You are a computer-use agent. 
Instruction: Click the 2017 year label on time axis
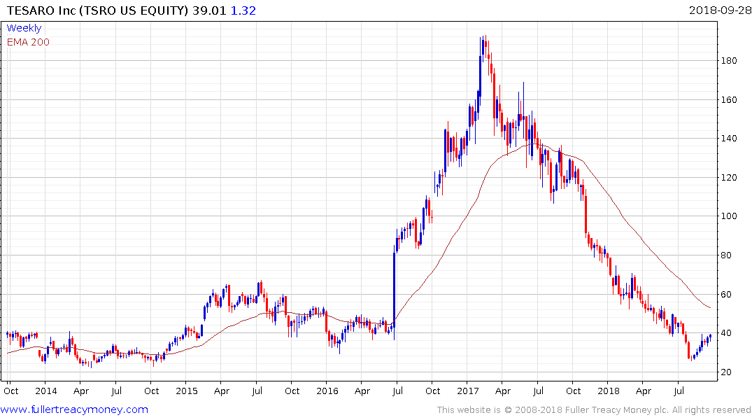(x=467, y=391)
